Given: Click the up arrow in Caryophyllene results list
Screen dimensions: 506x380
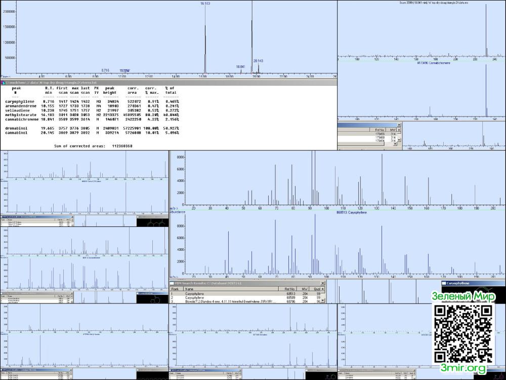Looking at the screenshot, I should pos(322,289).
